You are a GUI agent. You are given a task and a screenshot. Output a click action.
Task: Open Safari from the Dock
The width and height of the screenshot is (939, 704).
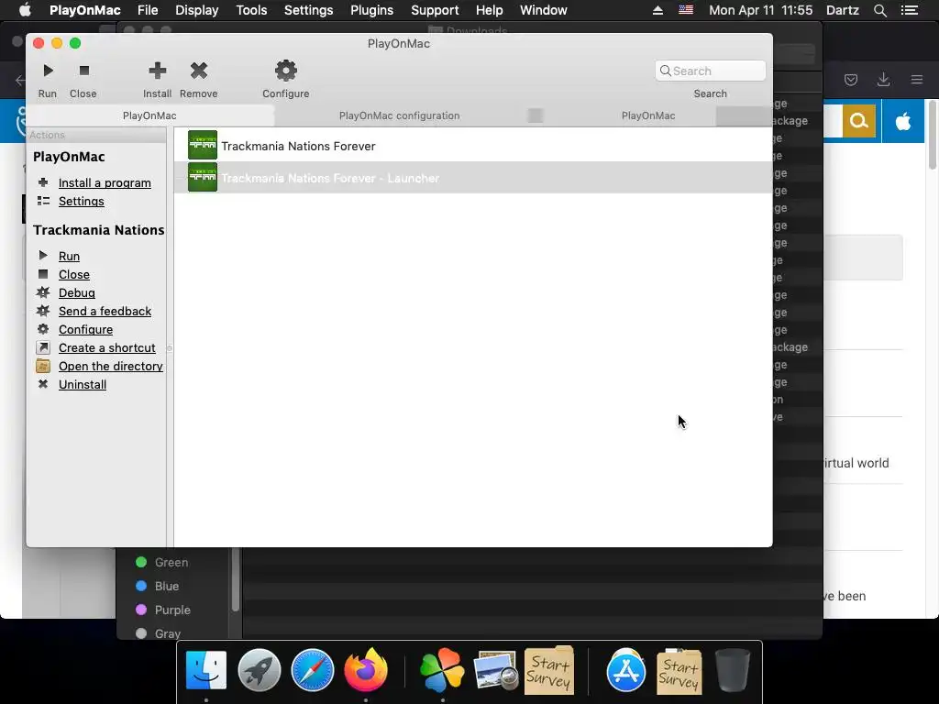tap(312, 670)
